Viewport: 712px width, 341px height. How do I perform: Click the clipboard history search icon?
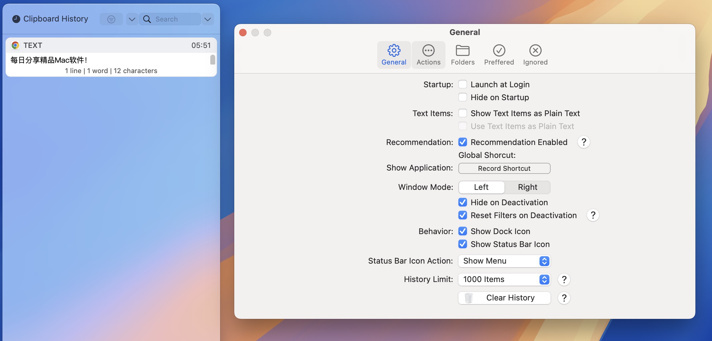point(146,19)
